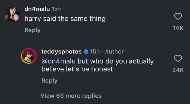Select the text 'harry said the same thing'

pyautogui.click(x=65, y=19)
